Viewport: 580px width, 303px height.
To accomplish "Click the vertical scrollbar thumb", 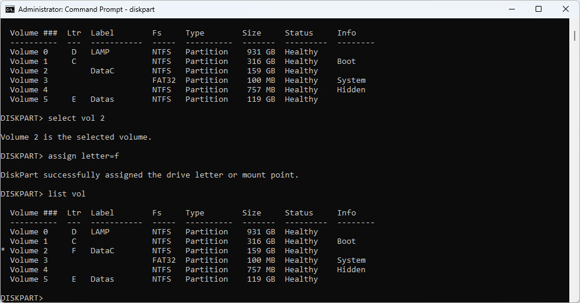I will tap(575, 36).
